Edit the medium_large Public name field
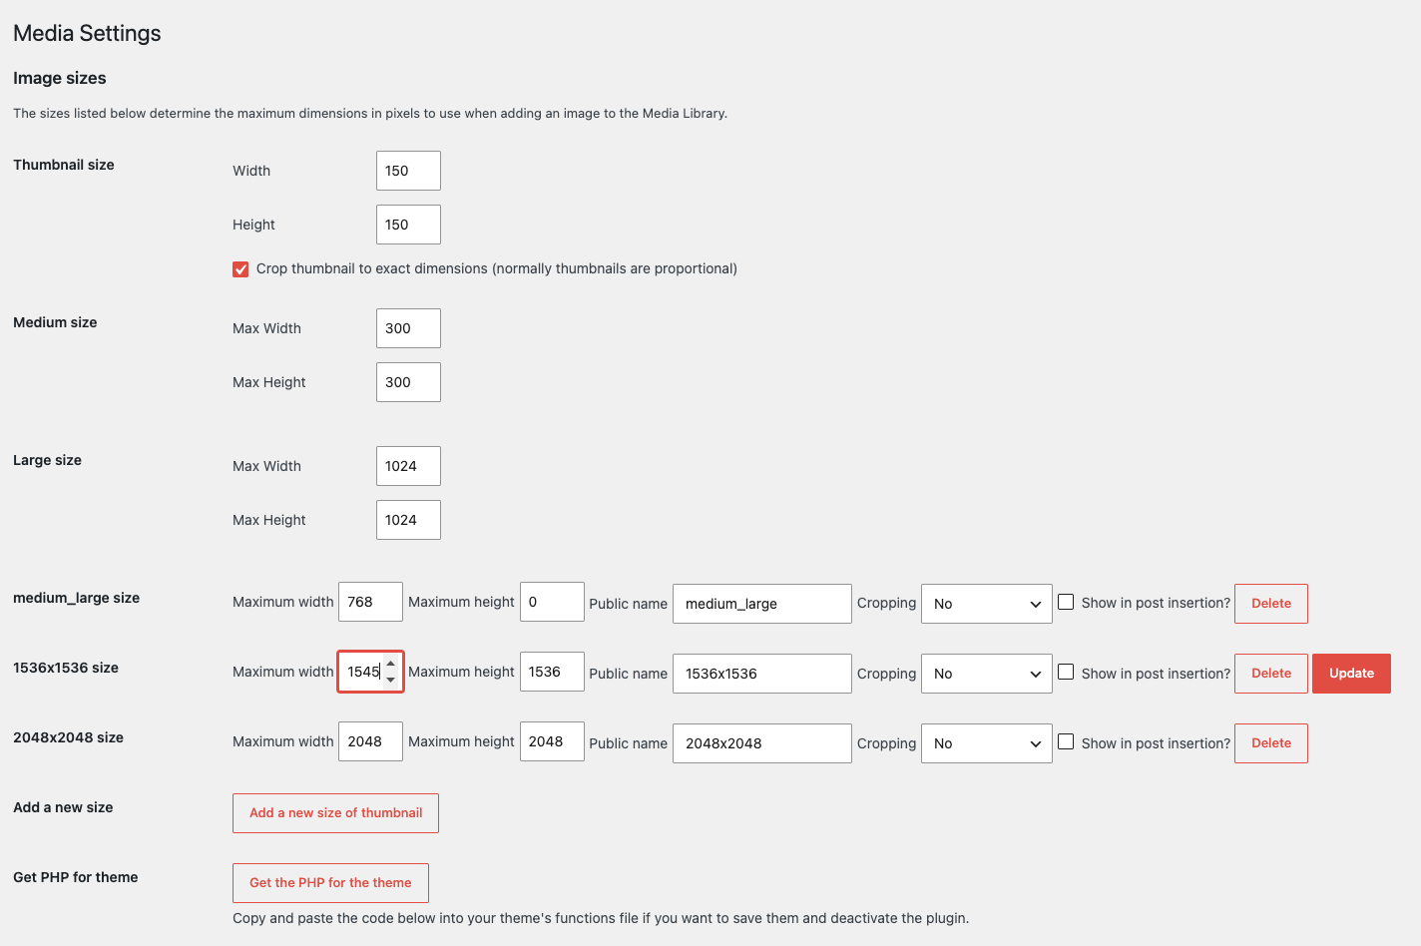Screen dimensions: 1421x946 [761, 604]
